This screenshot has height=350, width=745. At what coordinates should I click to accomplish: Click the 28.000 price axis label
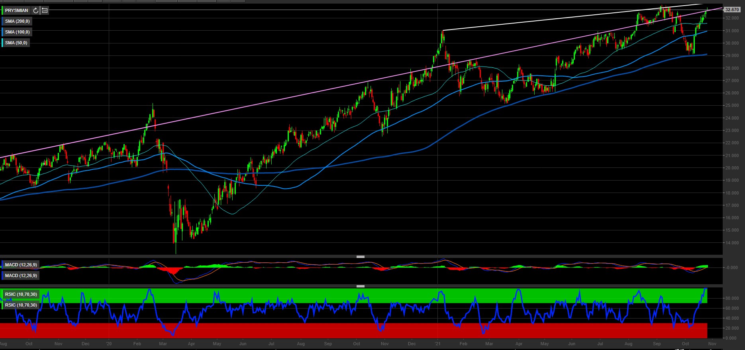click(732, 68)
